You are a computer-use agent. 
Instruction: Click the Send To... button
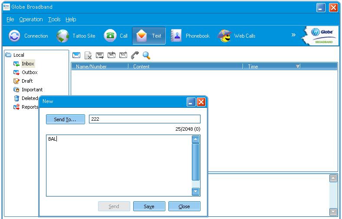coord(66,119)
